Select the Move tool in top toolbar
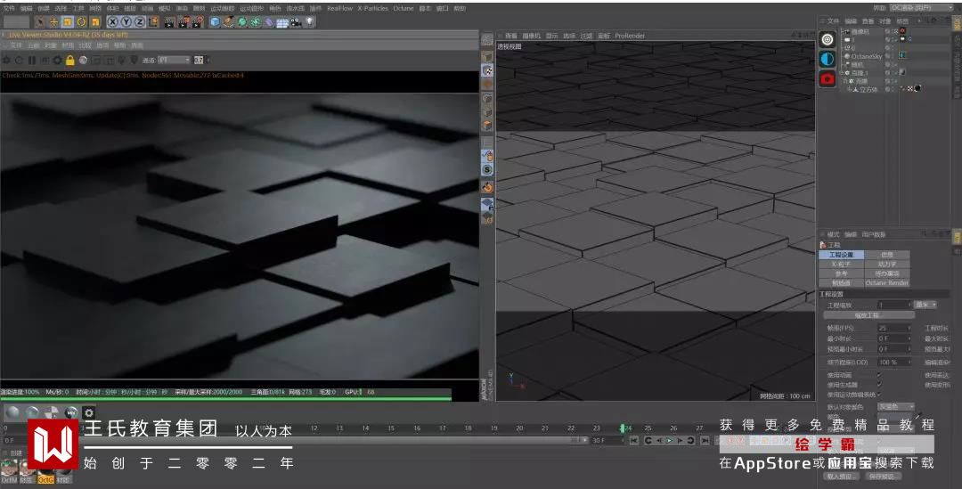Viewport: 962px width, 489px height. (53, 21)
